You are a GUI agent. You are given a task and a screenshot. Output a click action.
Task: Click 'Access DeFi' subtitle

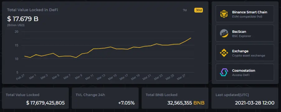click(241, 75)
